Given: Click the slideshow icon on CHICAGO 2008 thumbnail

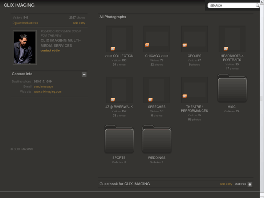Looking at the screenshot, I should [147, 45].
